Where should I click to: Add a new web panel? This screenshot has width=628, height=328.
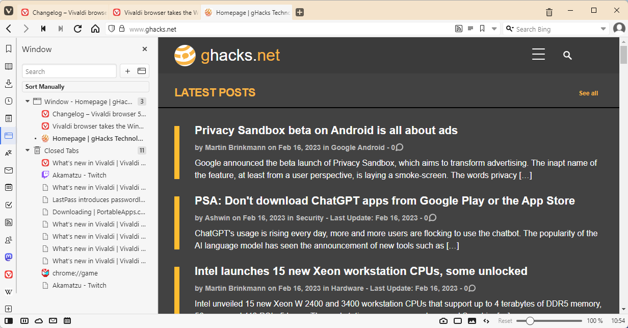[x=9, y=309]
